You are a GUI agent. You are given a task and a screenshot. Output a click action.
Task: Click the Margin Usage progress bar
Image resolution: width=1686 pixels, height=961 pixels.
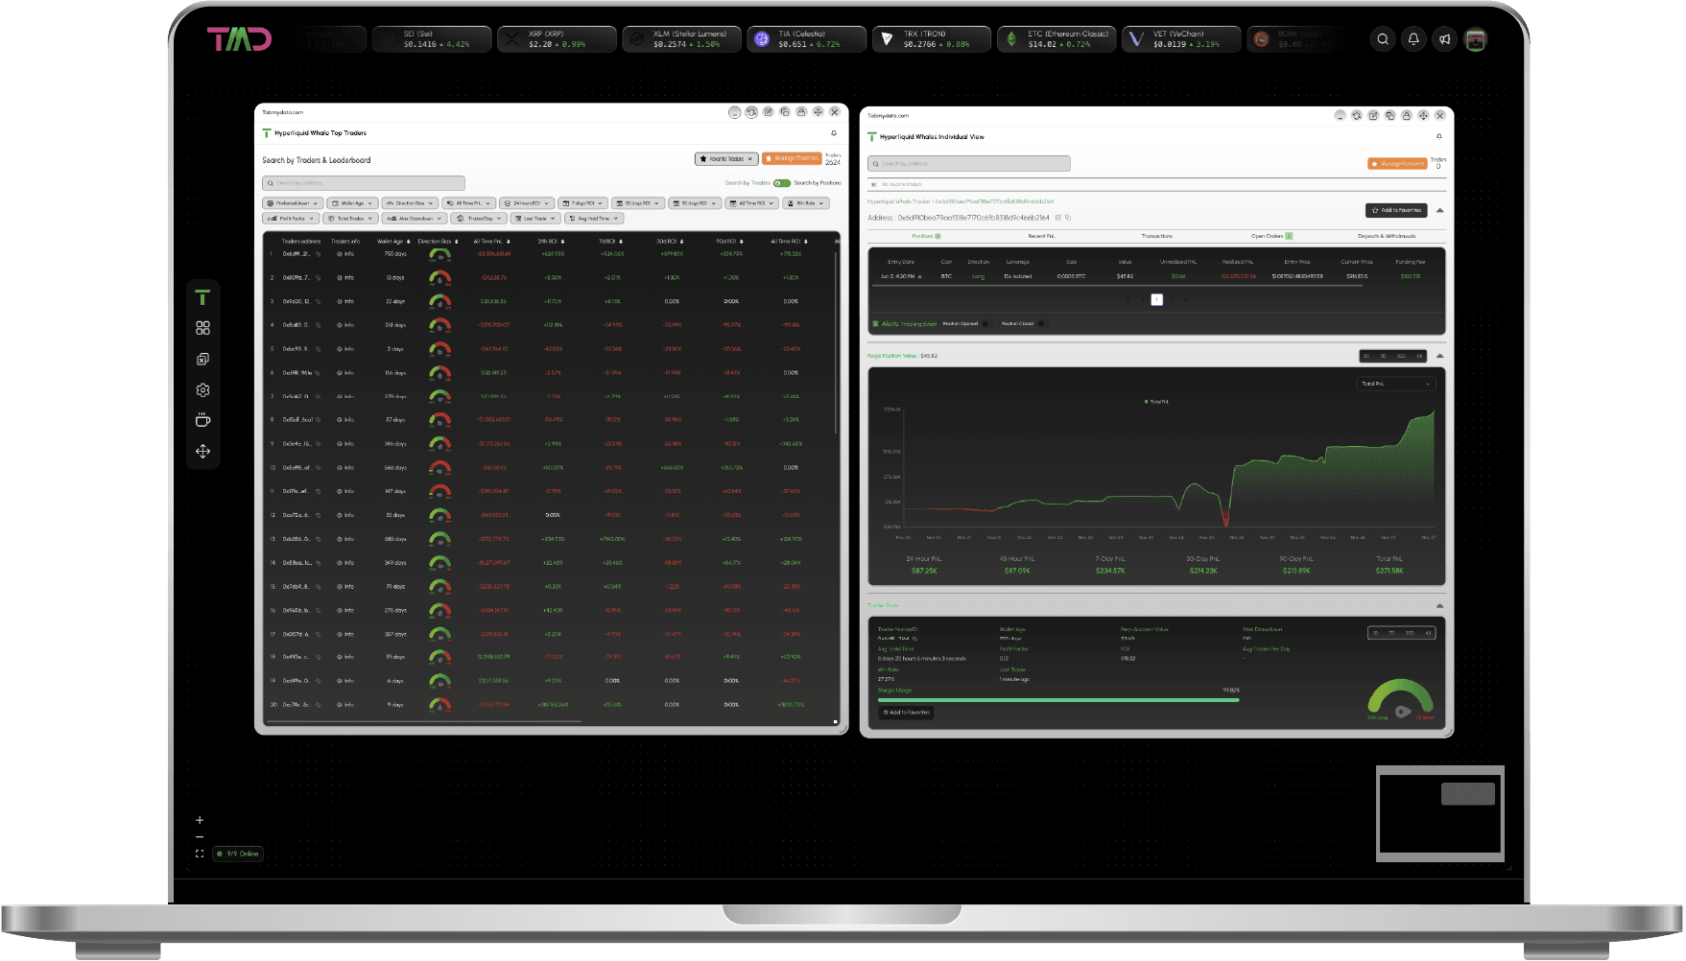coord(1058,700)
